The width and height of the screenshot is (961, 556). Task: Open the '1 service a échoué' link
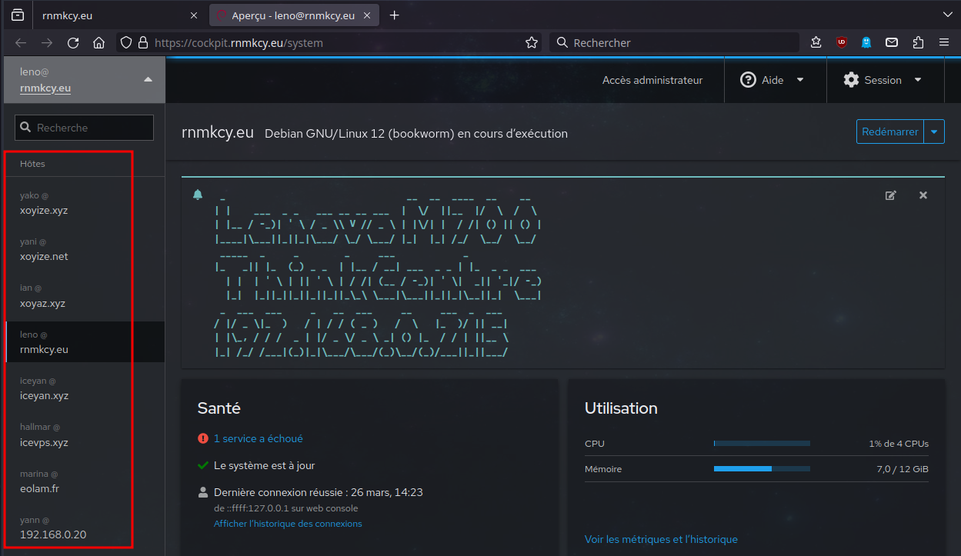point(258,438)
